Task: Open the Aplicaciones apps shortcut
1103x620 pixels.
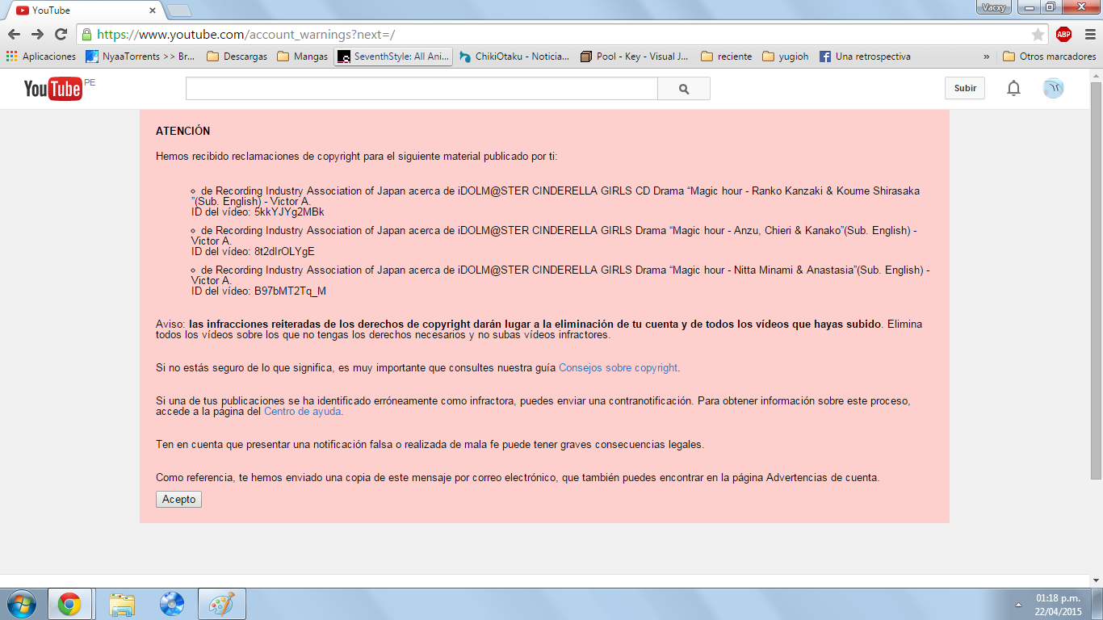Action: coord(40,57)
